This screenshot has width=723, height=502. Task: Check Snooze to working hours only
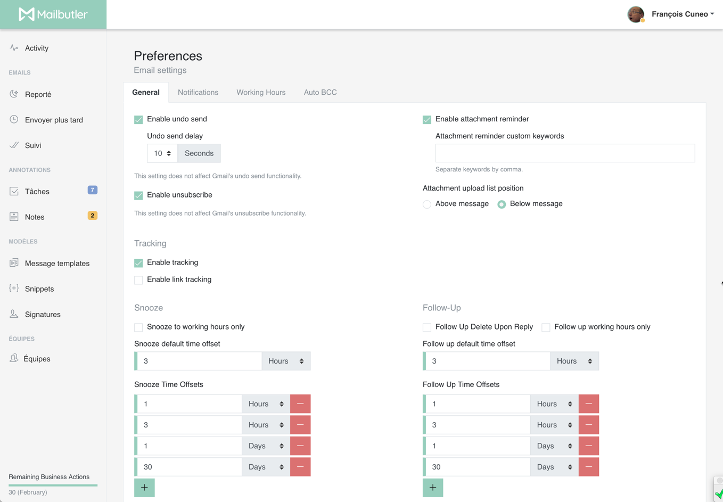coord(138,327)
